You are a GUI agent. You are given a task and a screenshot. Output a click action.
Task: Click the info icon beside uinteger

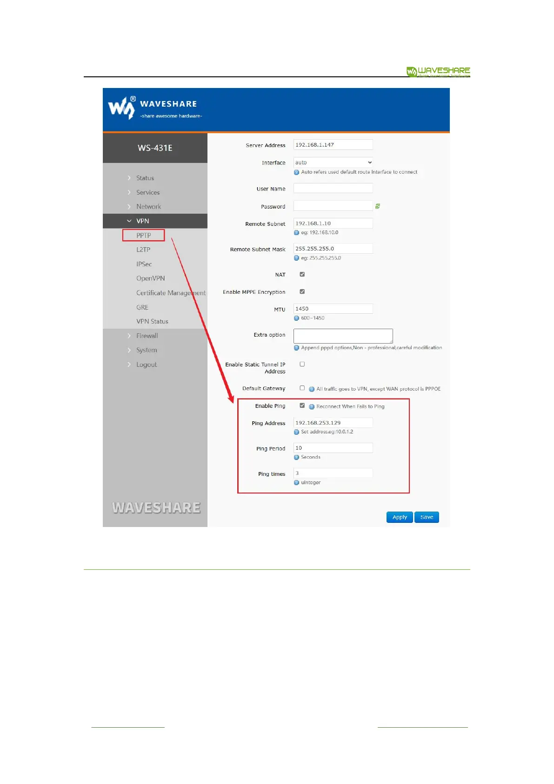coord(296,483)
